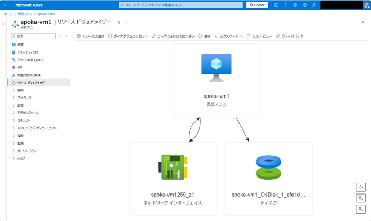Favorite spoke-vm1 with the star icon
Image resolution: width=371 pixels, height=221 pixels.
click(x=119, y=22)
